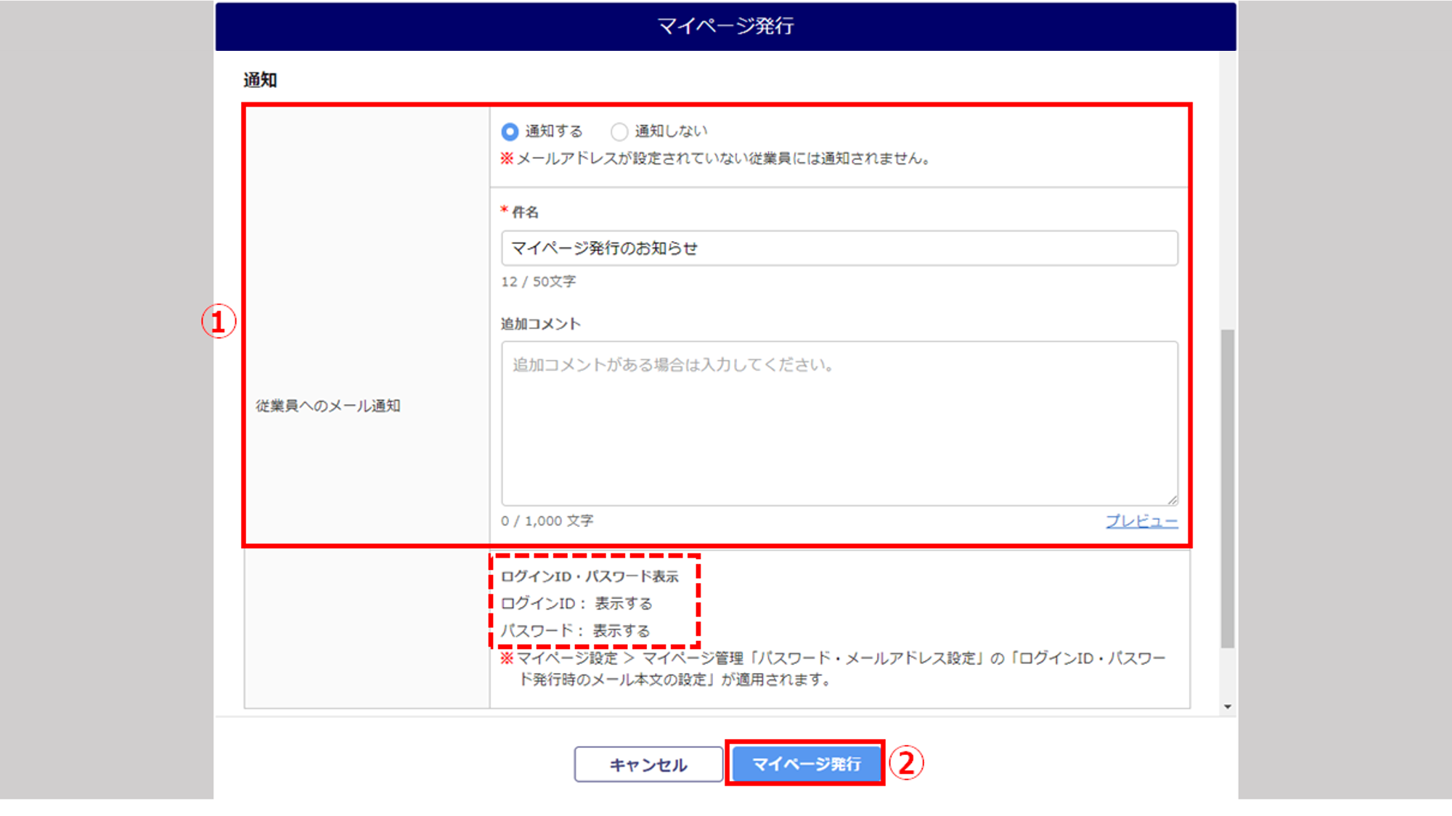
Task: Click the blue マイページ発行 button
Action: click(806, 764)
